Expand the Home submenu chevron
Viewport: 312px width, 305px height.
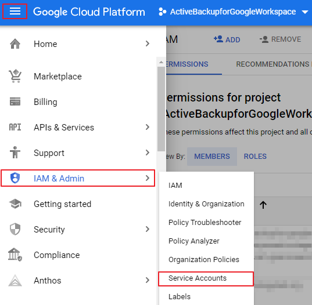pyautogui.click(x=148, y=43)
